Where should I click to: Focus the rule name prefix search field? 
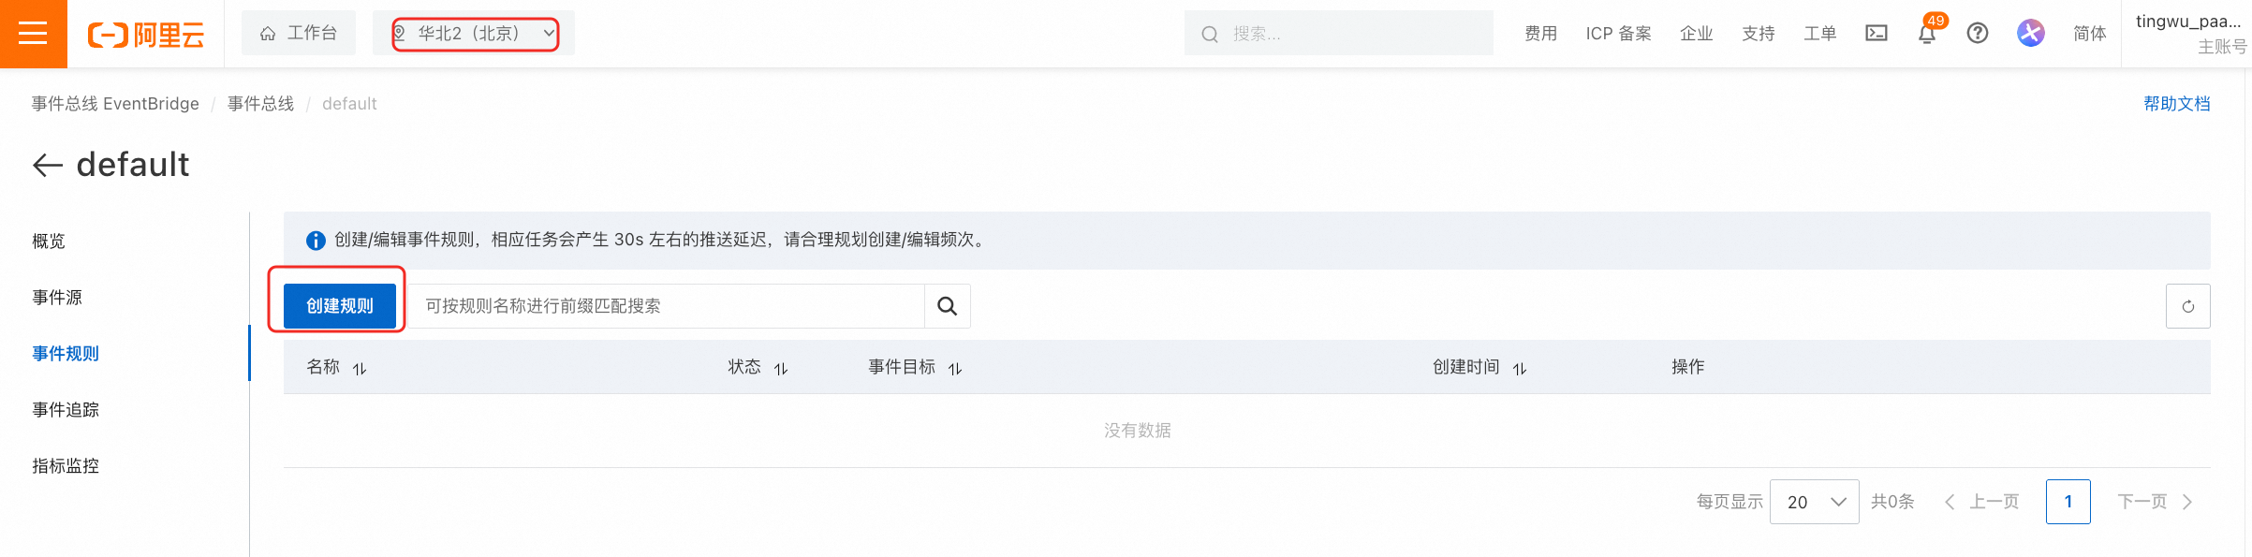pyautogui.click(x=666, y=306)
